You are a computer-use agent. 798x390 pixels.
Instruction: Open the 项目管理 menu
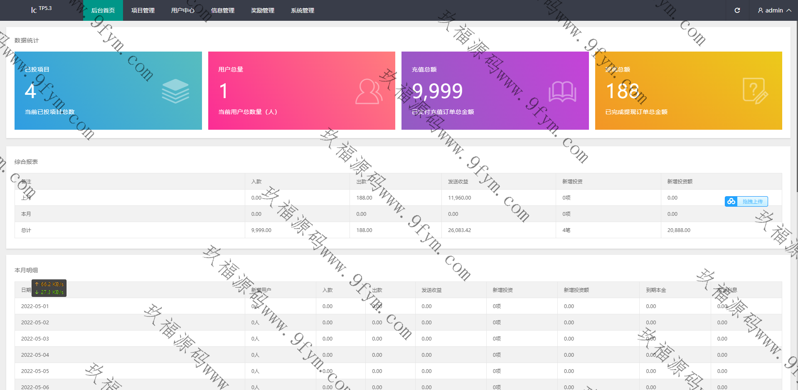(x=143, y=10)
